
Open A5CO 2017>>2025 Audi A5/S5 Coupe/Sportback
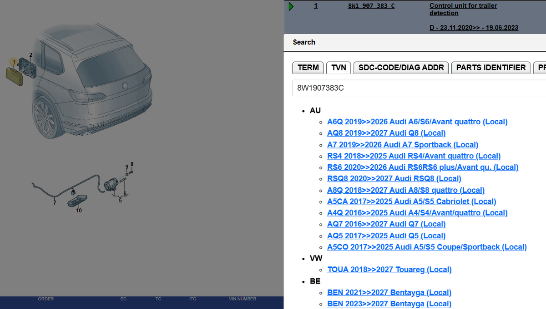427,247
